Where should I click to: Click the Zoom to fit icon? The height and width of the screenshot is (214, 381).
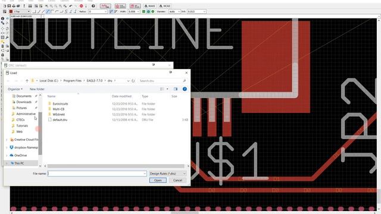pyautogui.click(x=46, y=6)
